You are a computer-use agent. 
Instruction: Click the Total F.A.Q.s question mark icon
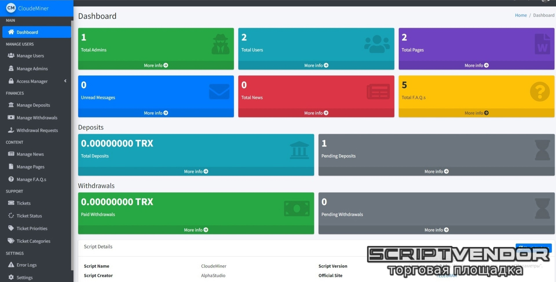(539, 92)
